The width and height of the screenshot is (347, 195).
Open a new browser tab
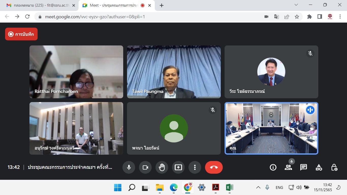(x=162, y=5)
